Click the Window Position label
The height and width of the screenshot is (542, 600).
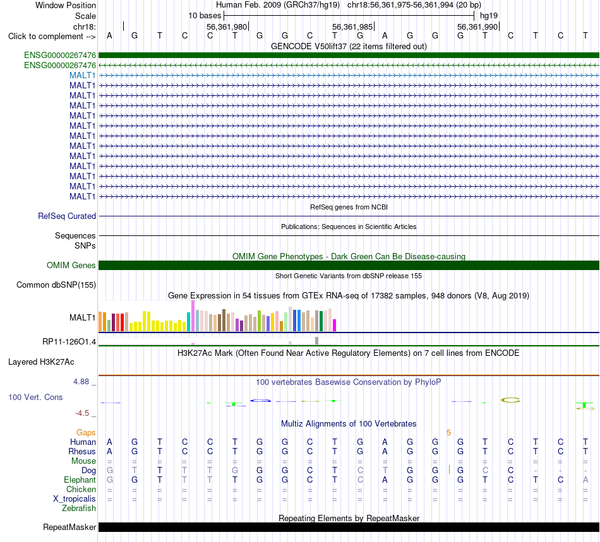(66, 5)
